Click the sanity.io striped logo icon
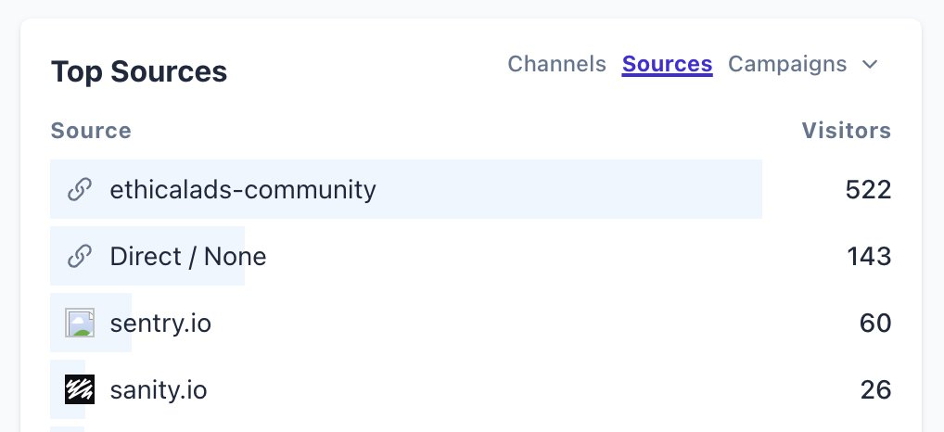 pyautogui.click(x=81, y=390)
